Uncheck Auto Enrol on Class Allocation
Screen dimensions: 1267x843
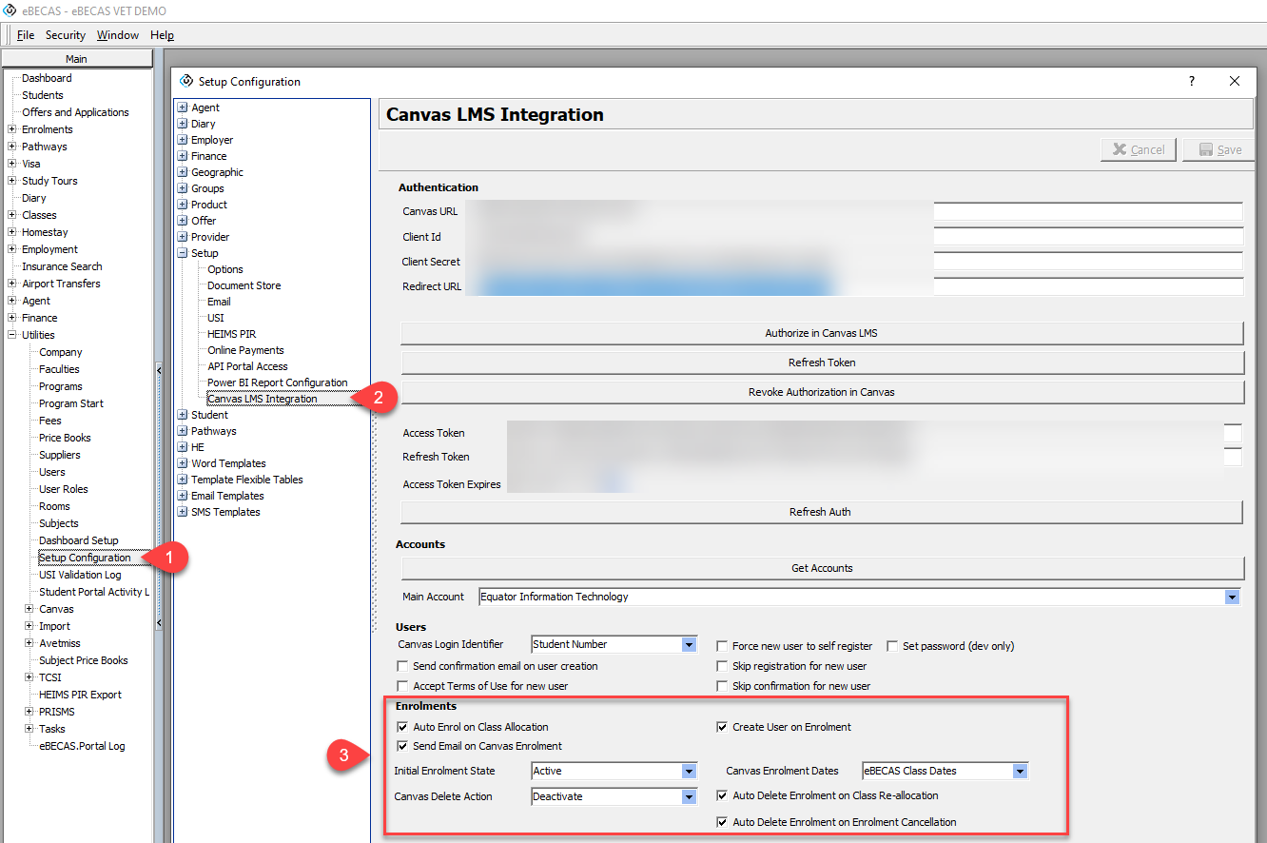point(402,727)
